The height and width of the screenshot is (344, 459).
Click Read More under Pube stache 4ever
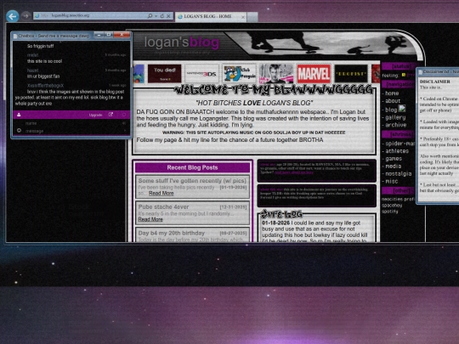150,219
